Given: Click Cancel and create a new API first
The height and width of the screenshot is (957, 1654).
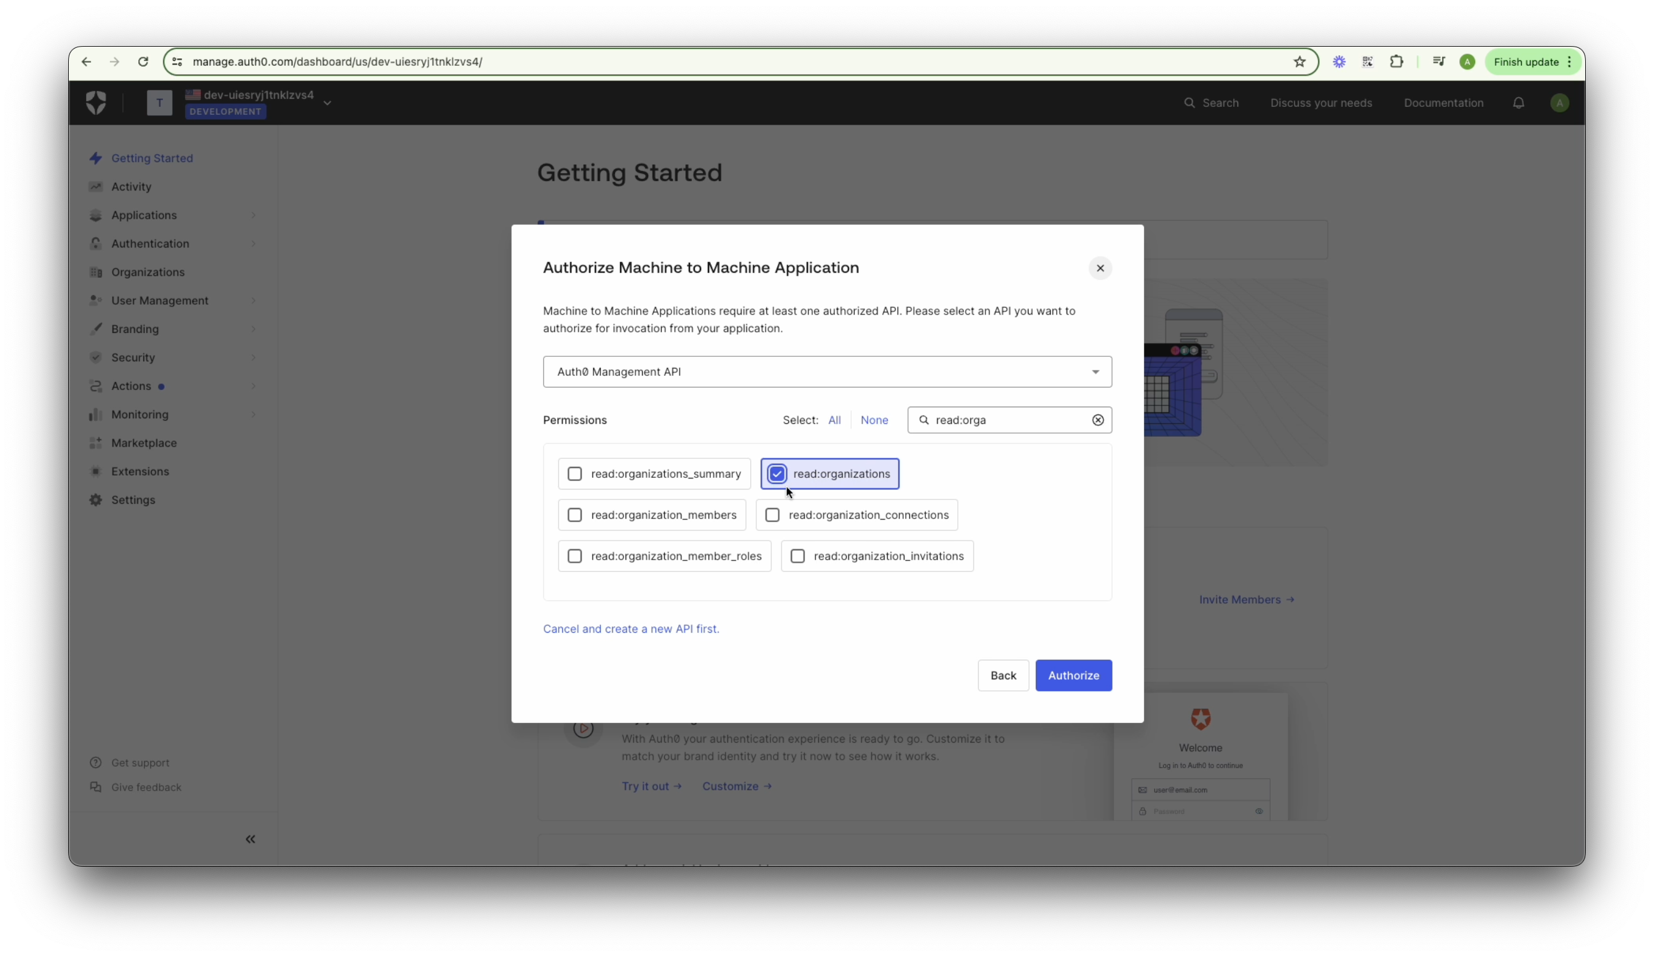Looking at the screenshot, I should click(631, 629).
